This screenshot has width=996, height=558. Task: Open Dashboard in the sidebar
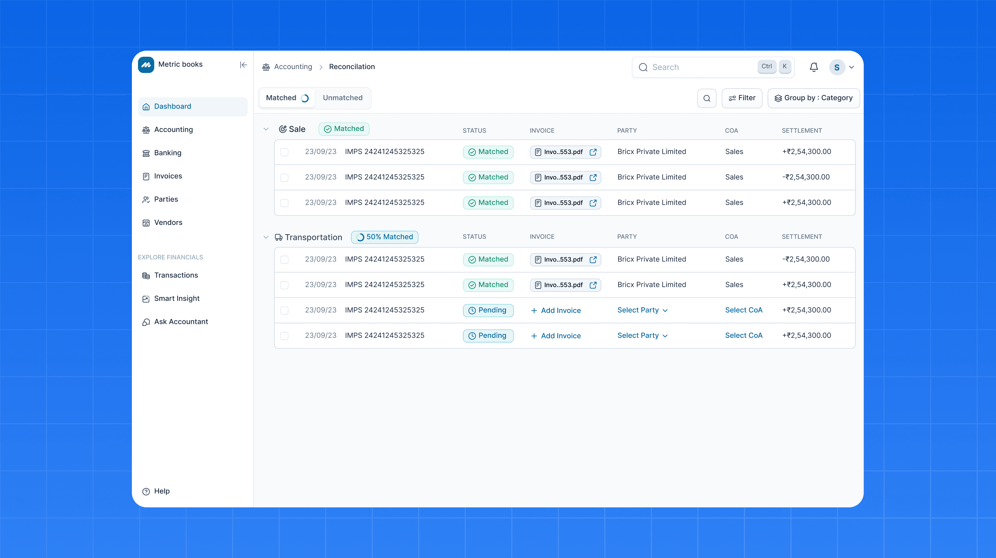(192, 107)
